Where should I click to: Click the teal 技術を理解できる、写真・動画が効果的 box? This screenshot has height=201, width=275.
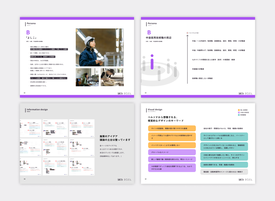point(224,165)
